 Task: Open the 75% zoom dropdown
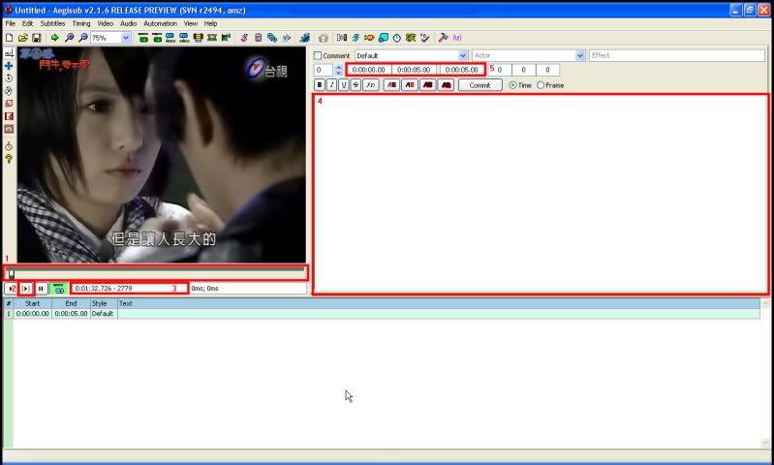coord(125,38)
